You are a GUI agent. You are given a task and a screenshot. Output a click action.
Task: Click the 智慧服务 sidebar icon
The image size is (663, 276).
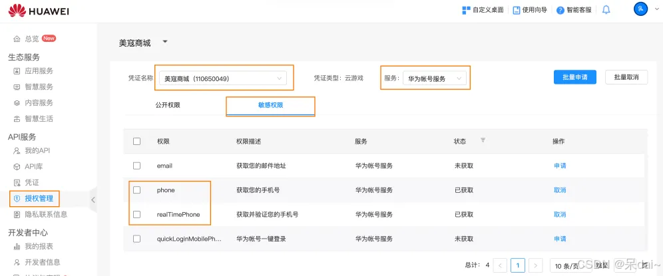[17, 87]
